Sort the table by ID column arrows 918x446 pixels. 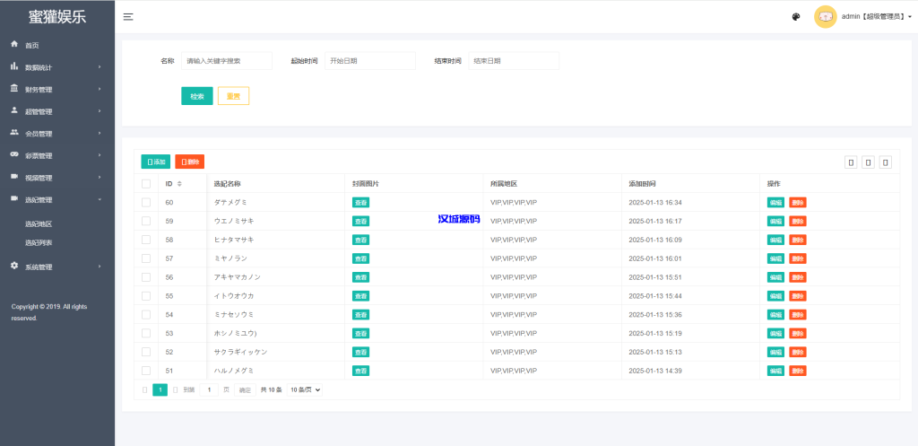tap(179, 184)
